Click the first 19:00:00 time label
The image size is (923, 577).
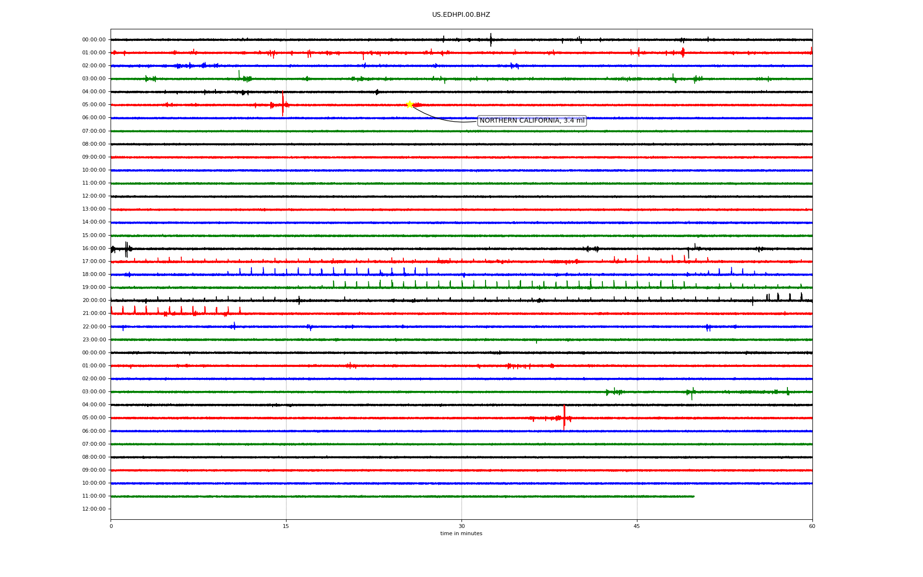click(x=94, y=288)
